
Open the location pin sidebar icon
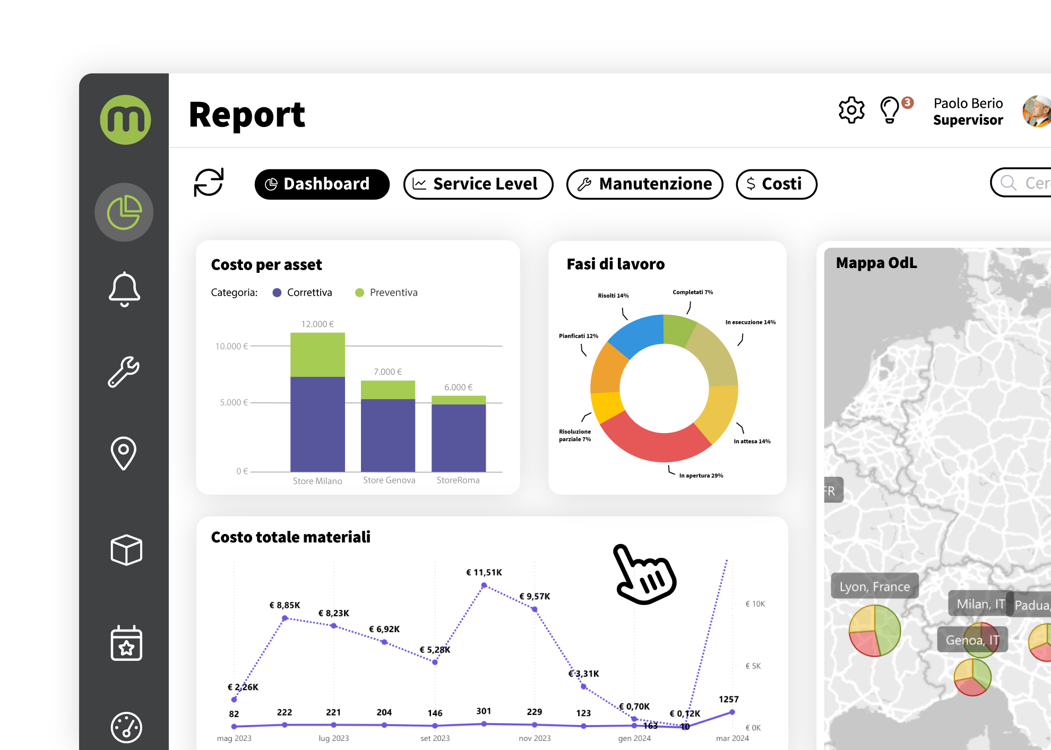[x=124, y=453]
